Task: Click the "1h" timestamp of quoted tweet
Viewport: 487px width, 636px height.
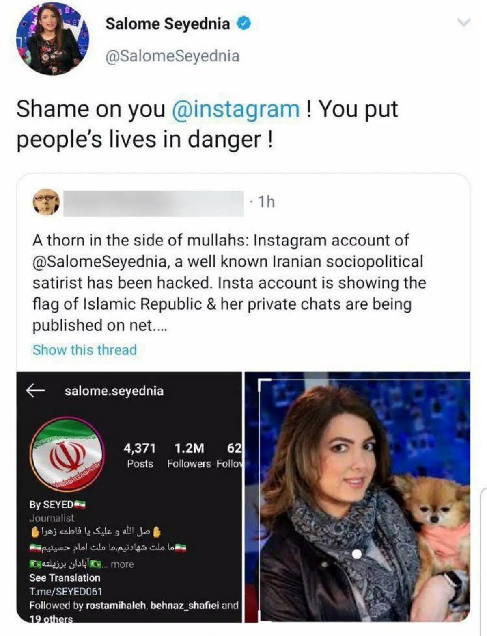Action: tap(266, 202)
